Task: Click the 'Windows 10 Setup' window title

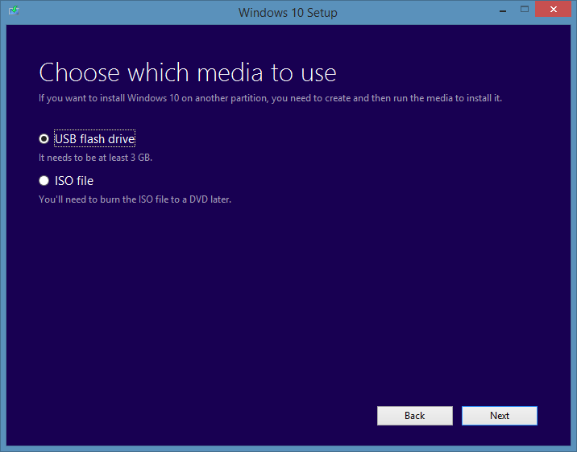Action: click(x=288, y=13)
